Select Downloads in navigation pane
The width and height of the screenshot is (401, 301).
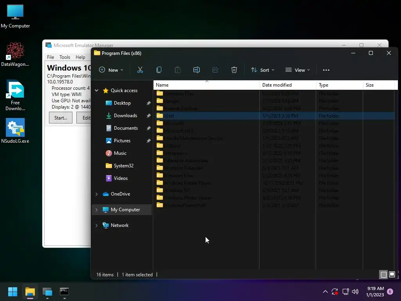[125, 116]
